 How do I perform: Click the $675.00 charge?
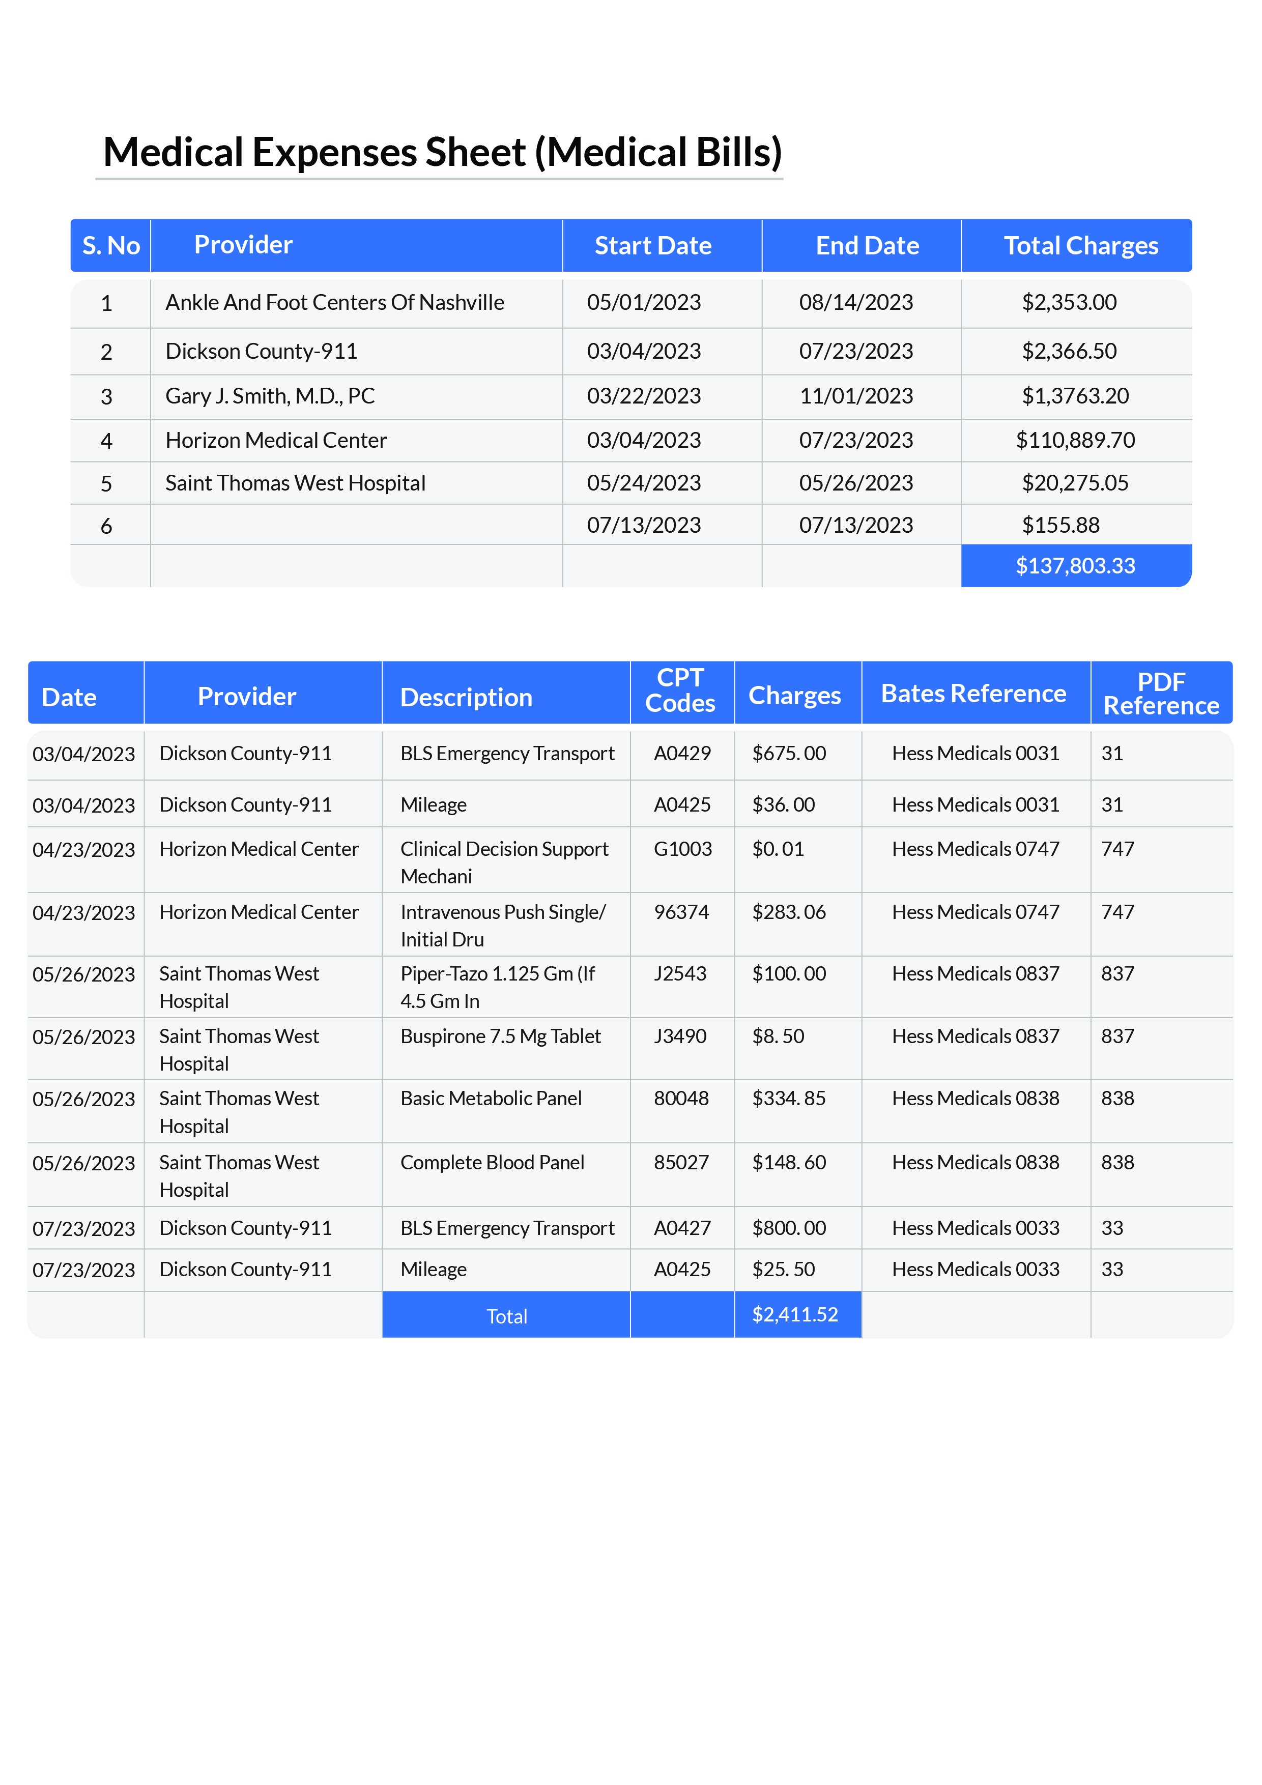pyautogui.click(x=788, y=754)
